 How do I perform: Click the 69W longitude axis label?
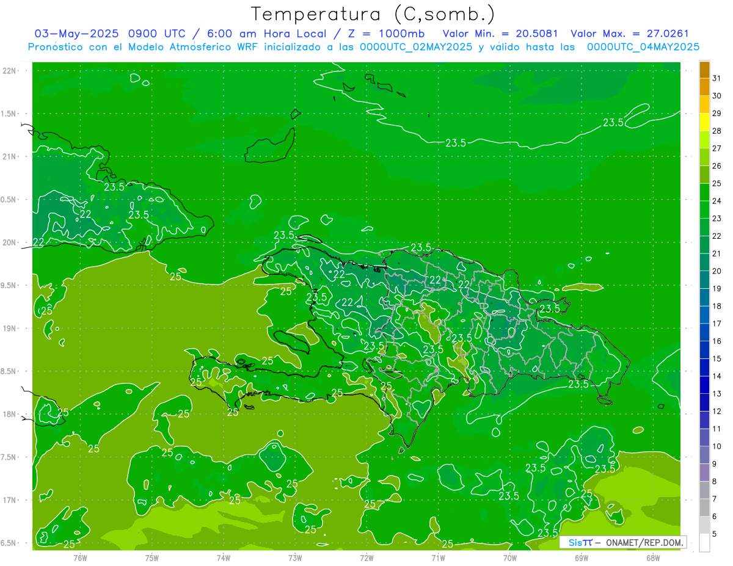tap(582, 557)
